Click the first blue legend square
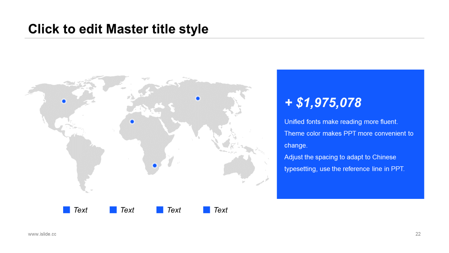The width and height of the screenshot is (449, 253). pos(66,210)
